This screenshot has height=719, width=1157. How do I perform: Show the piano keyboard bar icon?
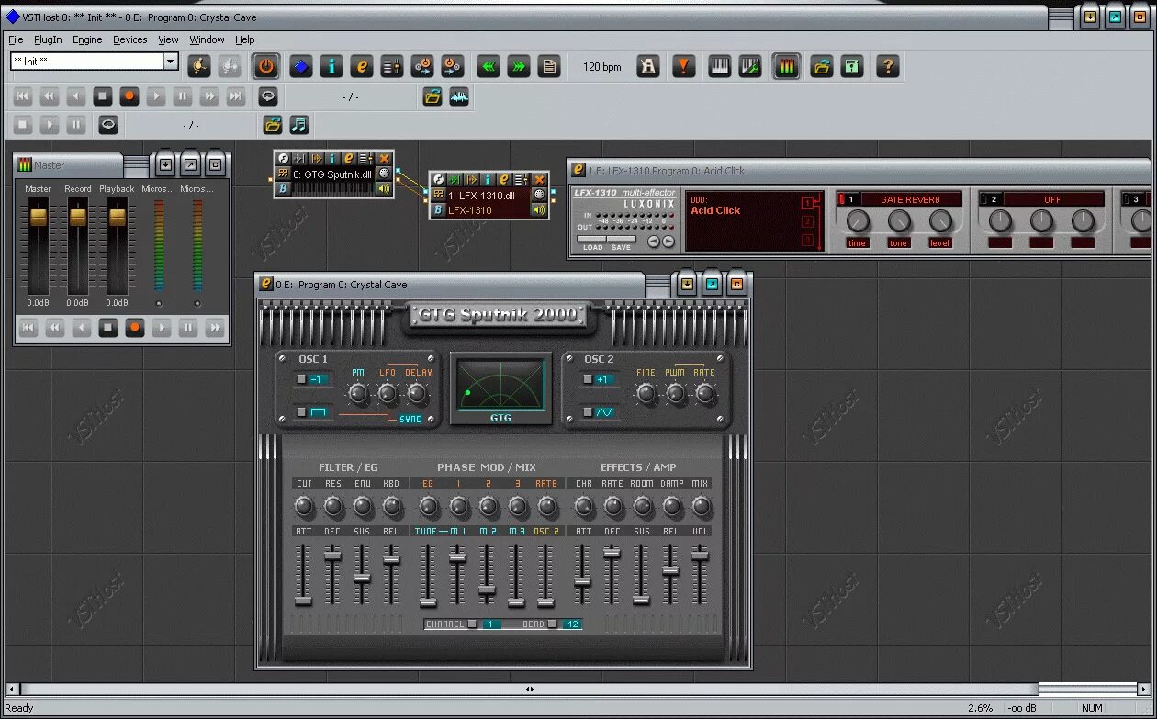(720, 66)
